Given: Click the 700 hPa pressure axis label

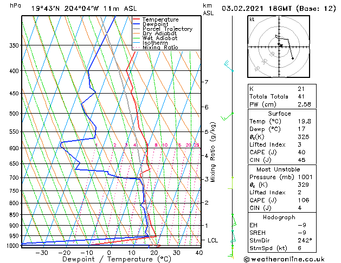Looking at the screenshot, I should pos(14,177).
